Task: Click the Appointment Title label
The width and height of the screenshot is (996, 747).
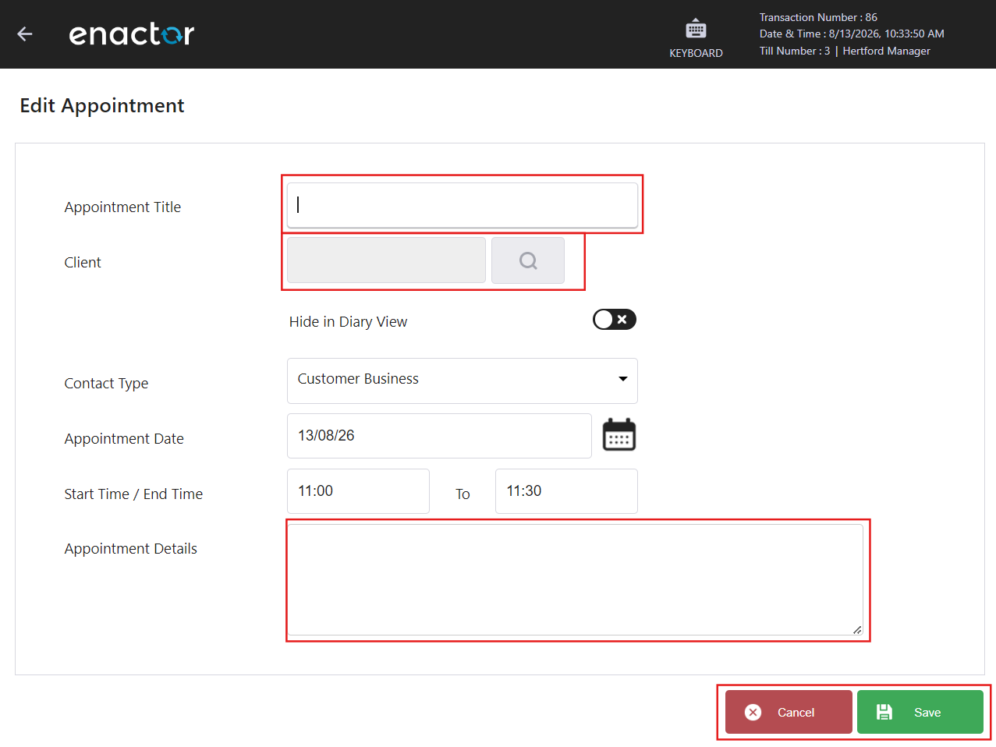Action: click(122, 207)
